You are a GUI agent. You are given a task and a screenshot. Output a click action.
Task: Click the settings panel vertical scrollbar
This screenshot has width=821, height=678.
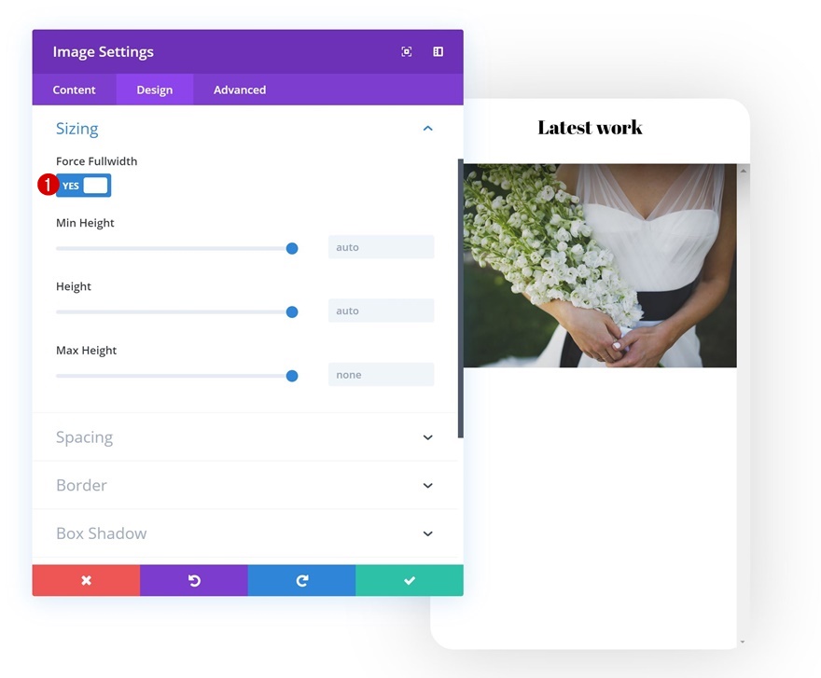coord(461,298)
